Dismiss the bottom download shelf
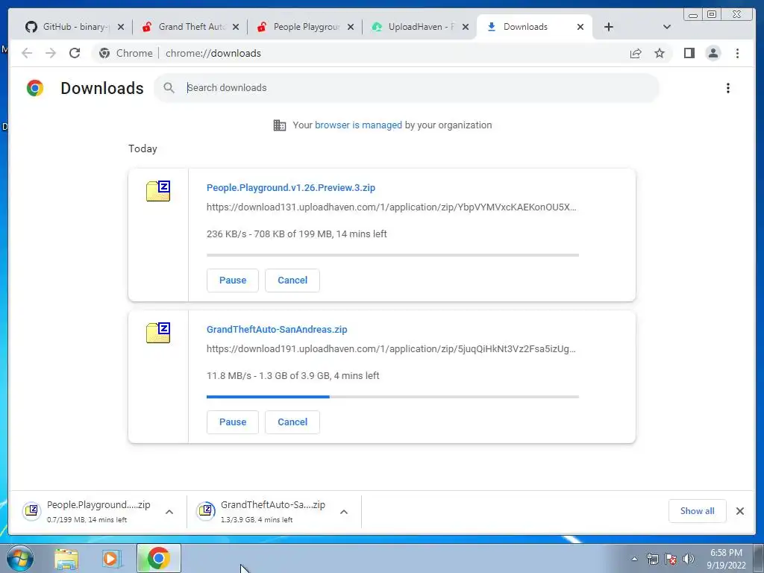This screenshot has height=573, width=764. (x=740, y=511)
